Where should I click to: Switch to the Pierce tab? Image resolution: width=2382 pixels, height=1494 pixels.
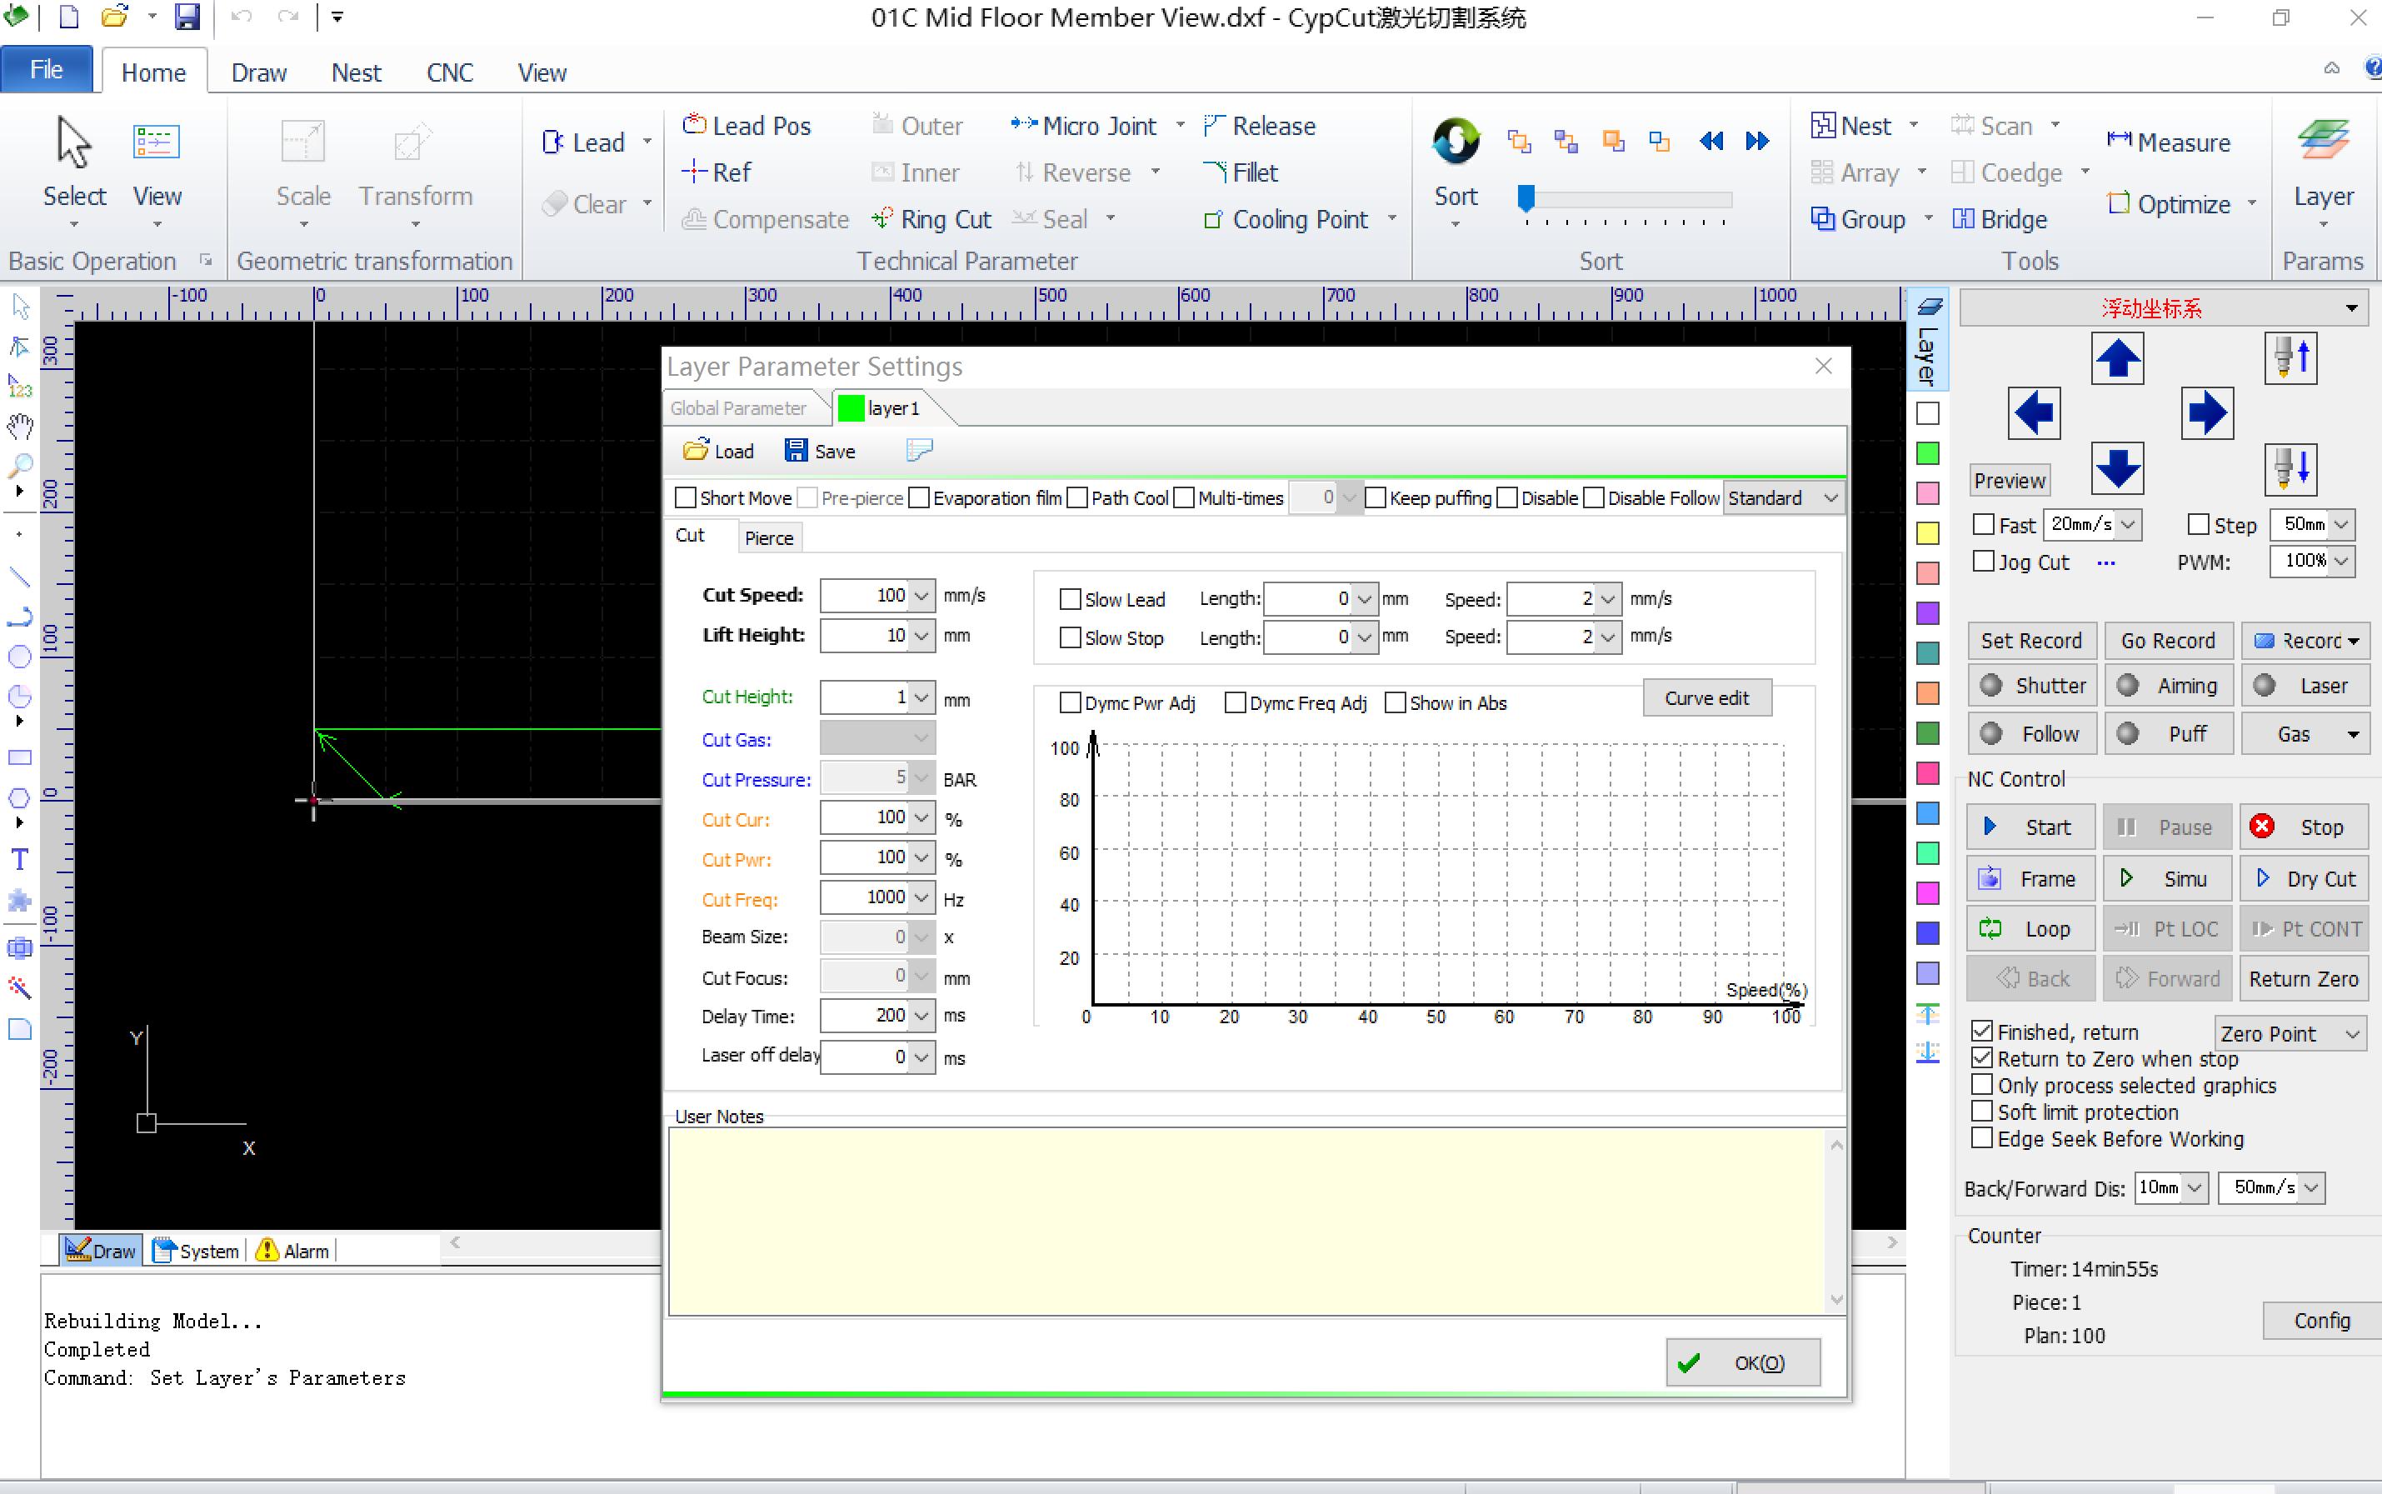pos(769,537)
